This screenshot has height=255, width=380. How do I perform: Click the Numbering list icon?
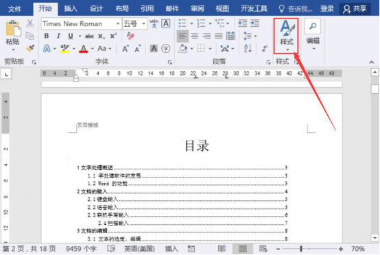[201, 23]
